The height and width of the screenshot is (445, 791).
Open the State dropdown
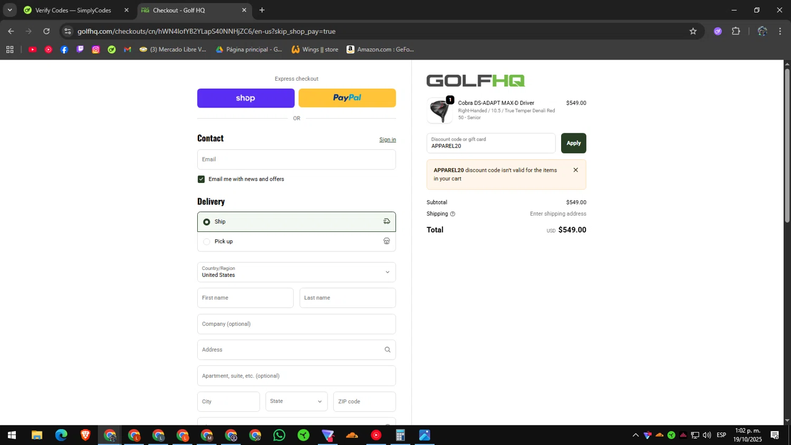click(296, 402)
